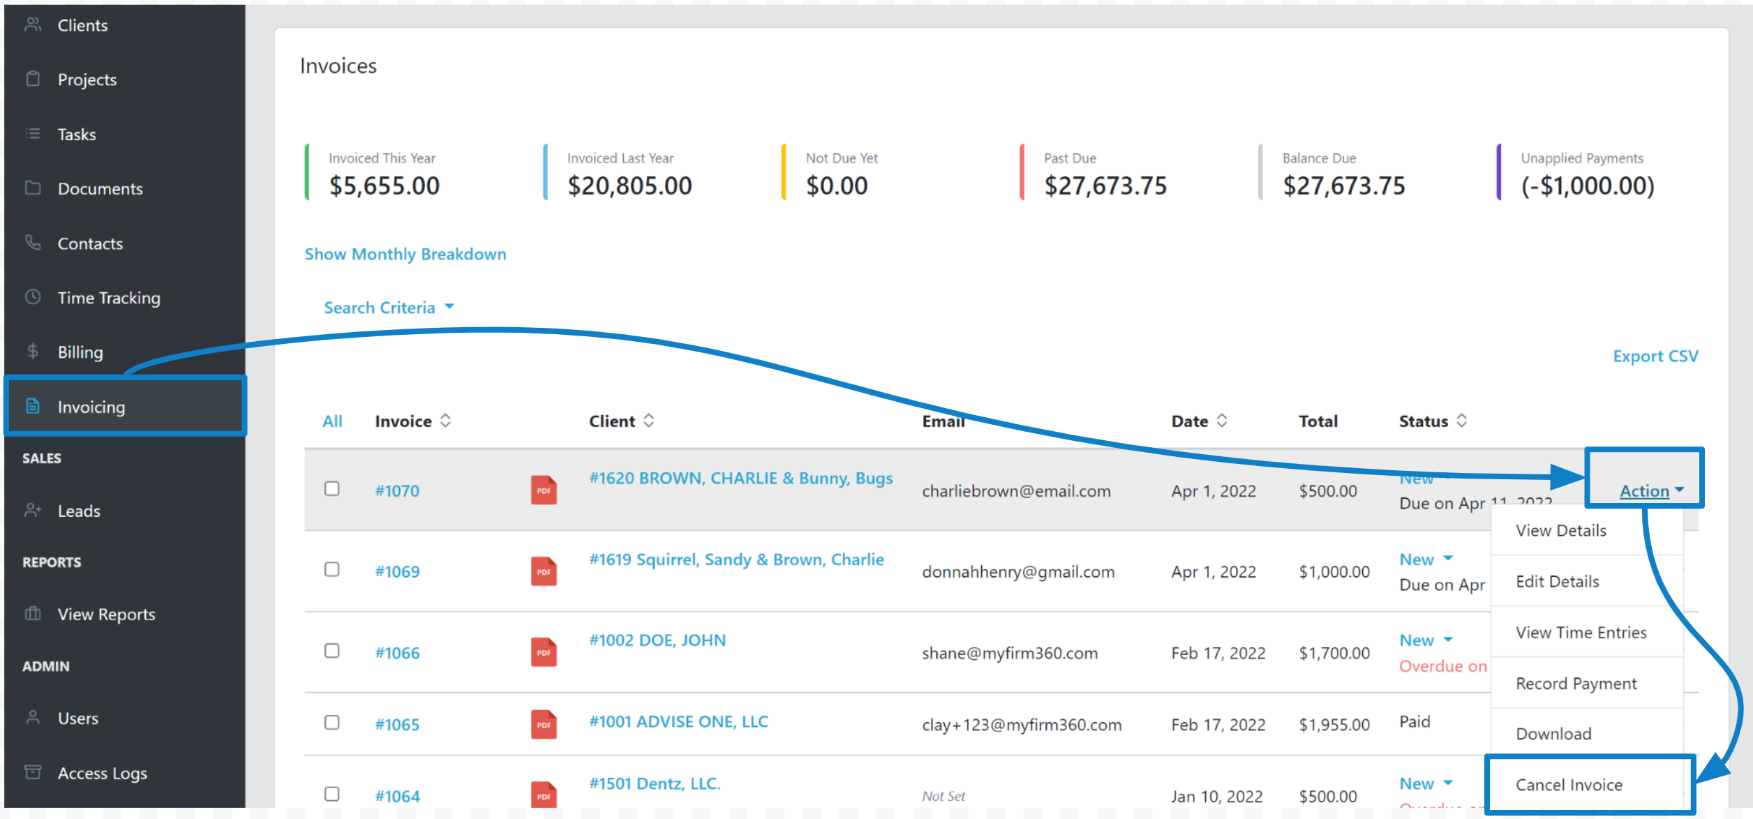This screenshot has width=1753, height=819.
Task: Click the Export CSV link
Action: (x=1655, y=356)
